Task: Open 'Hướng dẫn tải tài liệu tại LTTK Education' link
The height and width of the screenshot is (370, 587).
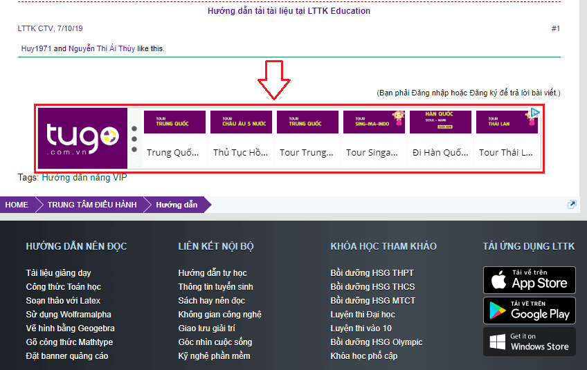Action: [x=289, y=11]
